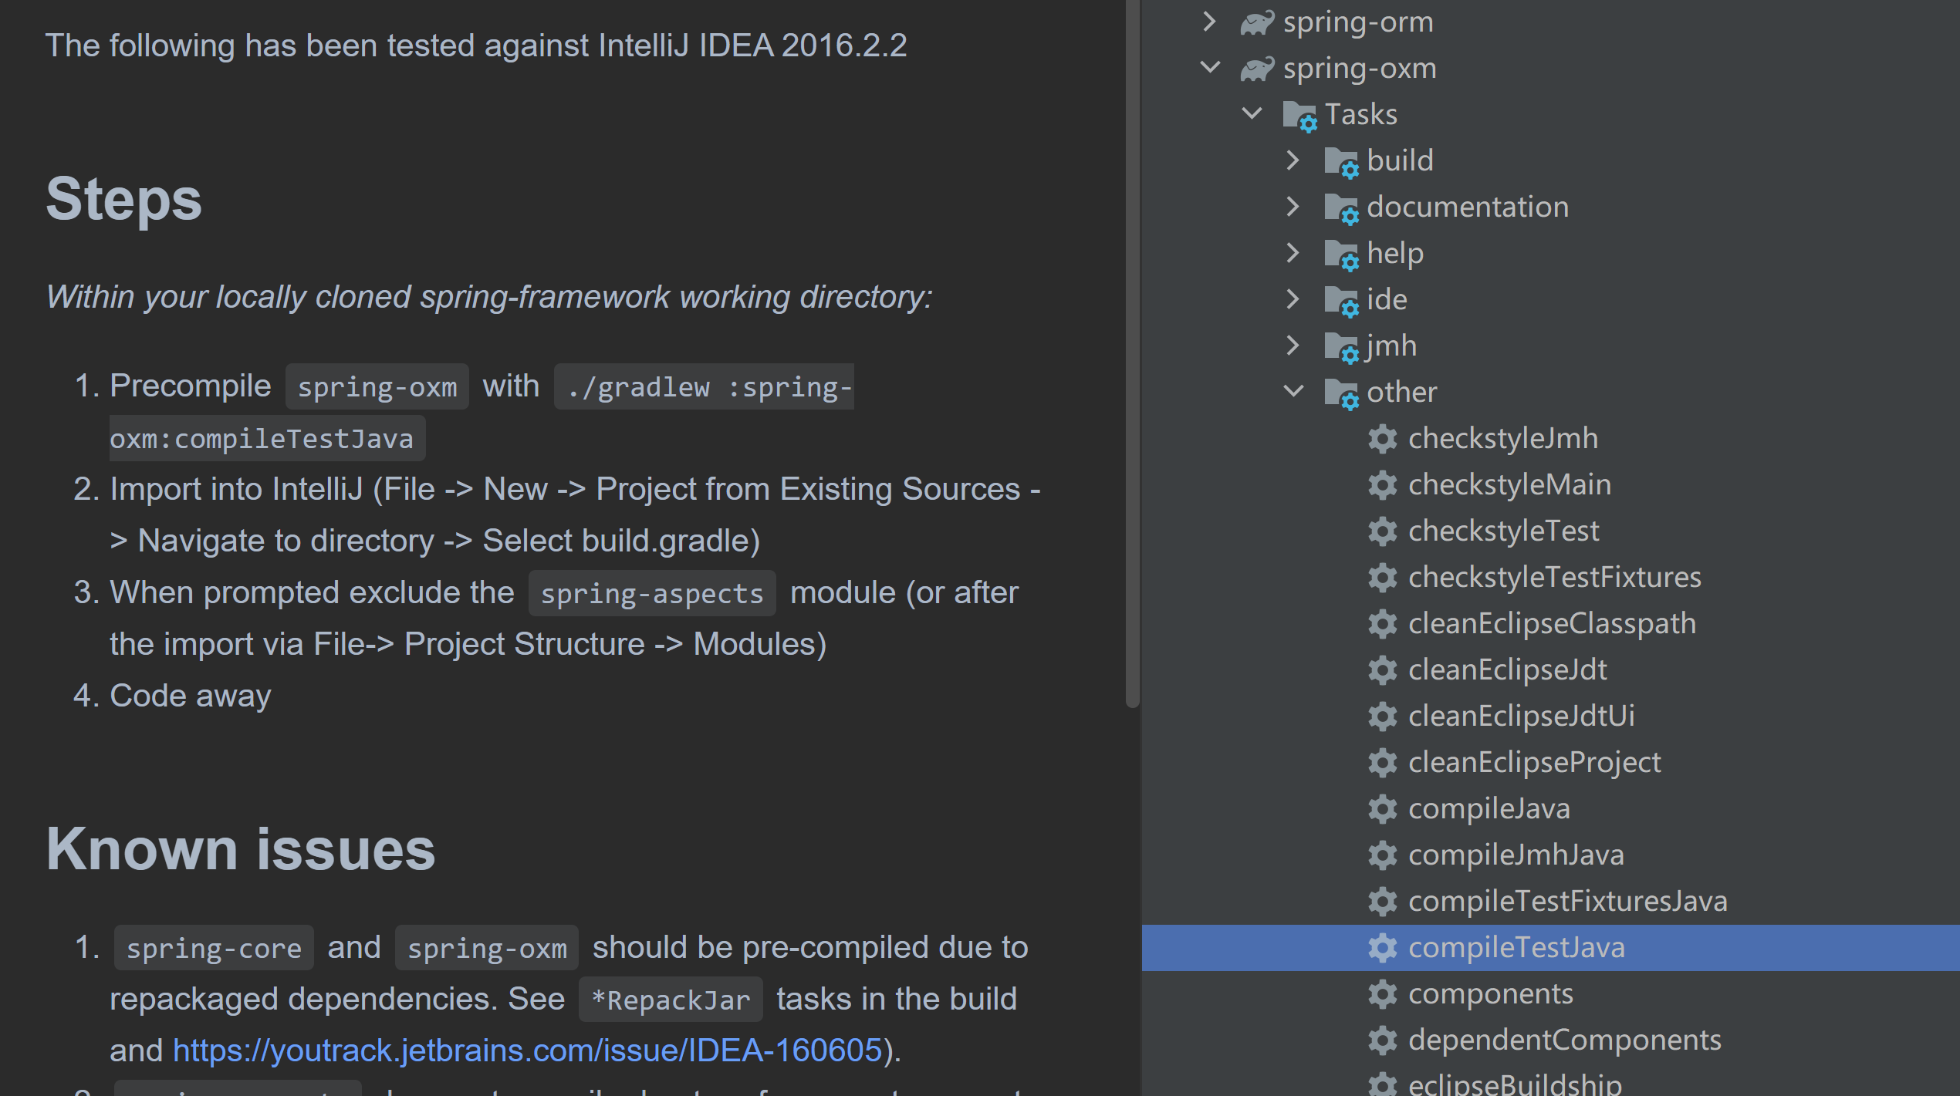Select the cleanEclipseProject task label

[x=1534, y=763]
